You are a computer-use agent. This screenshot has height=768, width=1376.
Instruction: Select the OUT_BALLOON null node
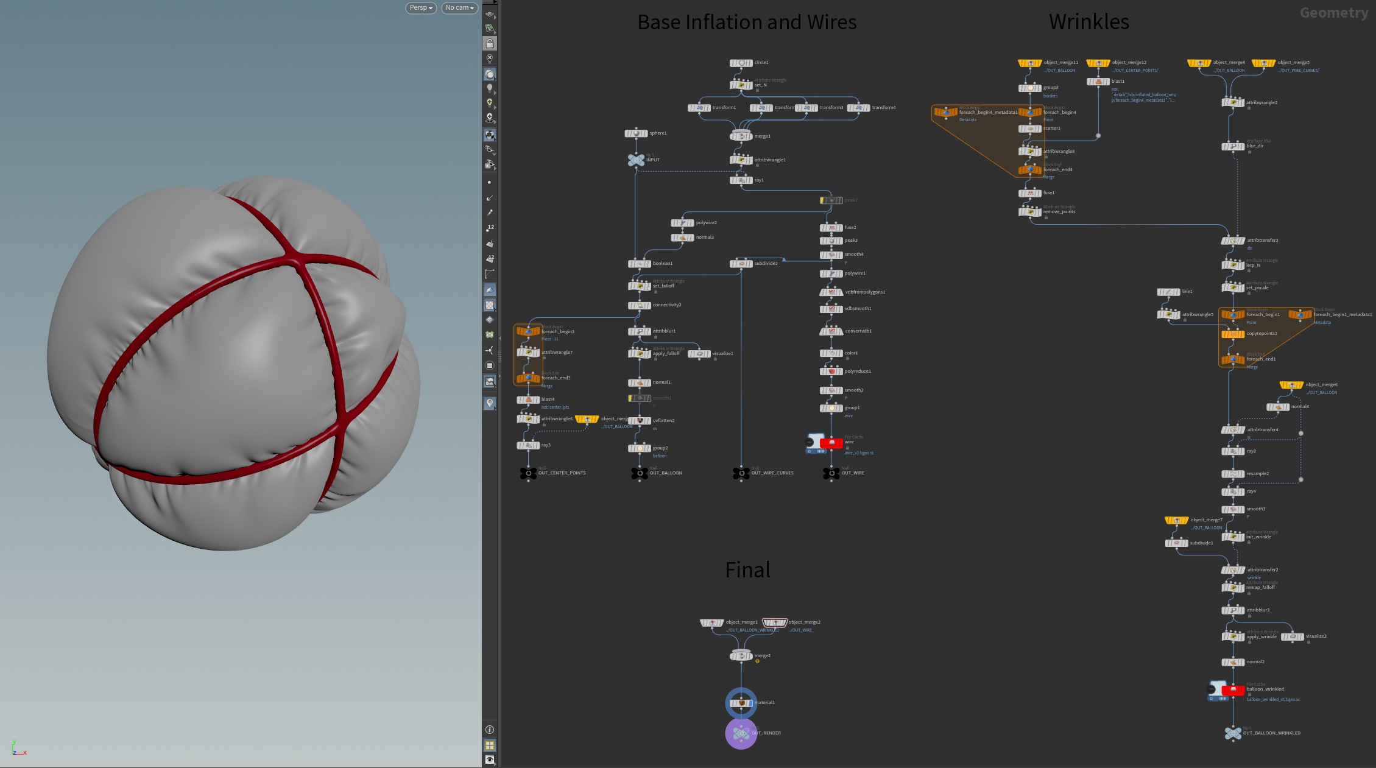tap(639, 473)
